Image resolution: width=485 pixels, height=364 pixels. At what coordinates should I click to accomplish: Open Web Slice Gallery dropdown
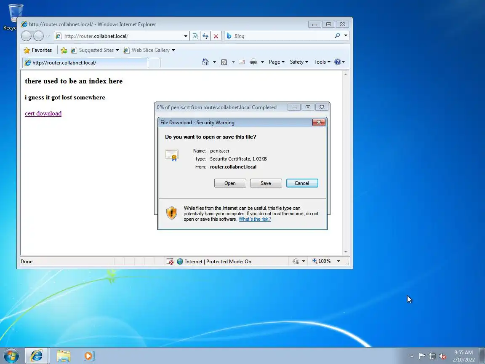[149, 50]
